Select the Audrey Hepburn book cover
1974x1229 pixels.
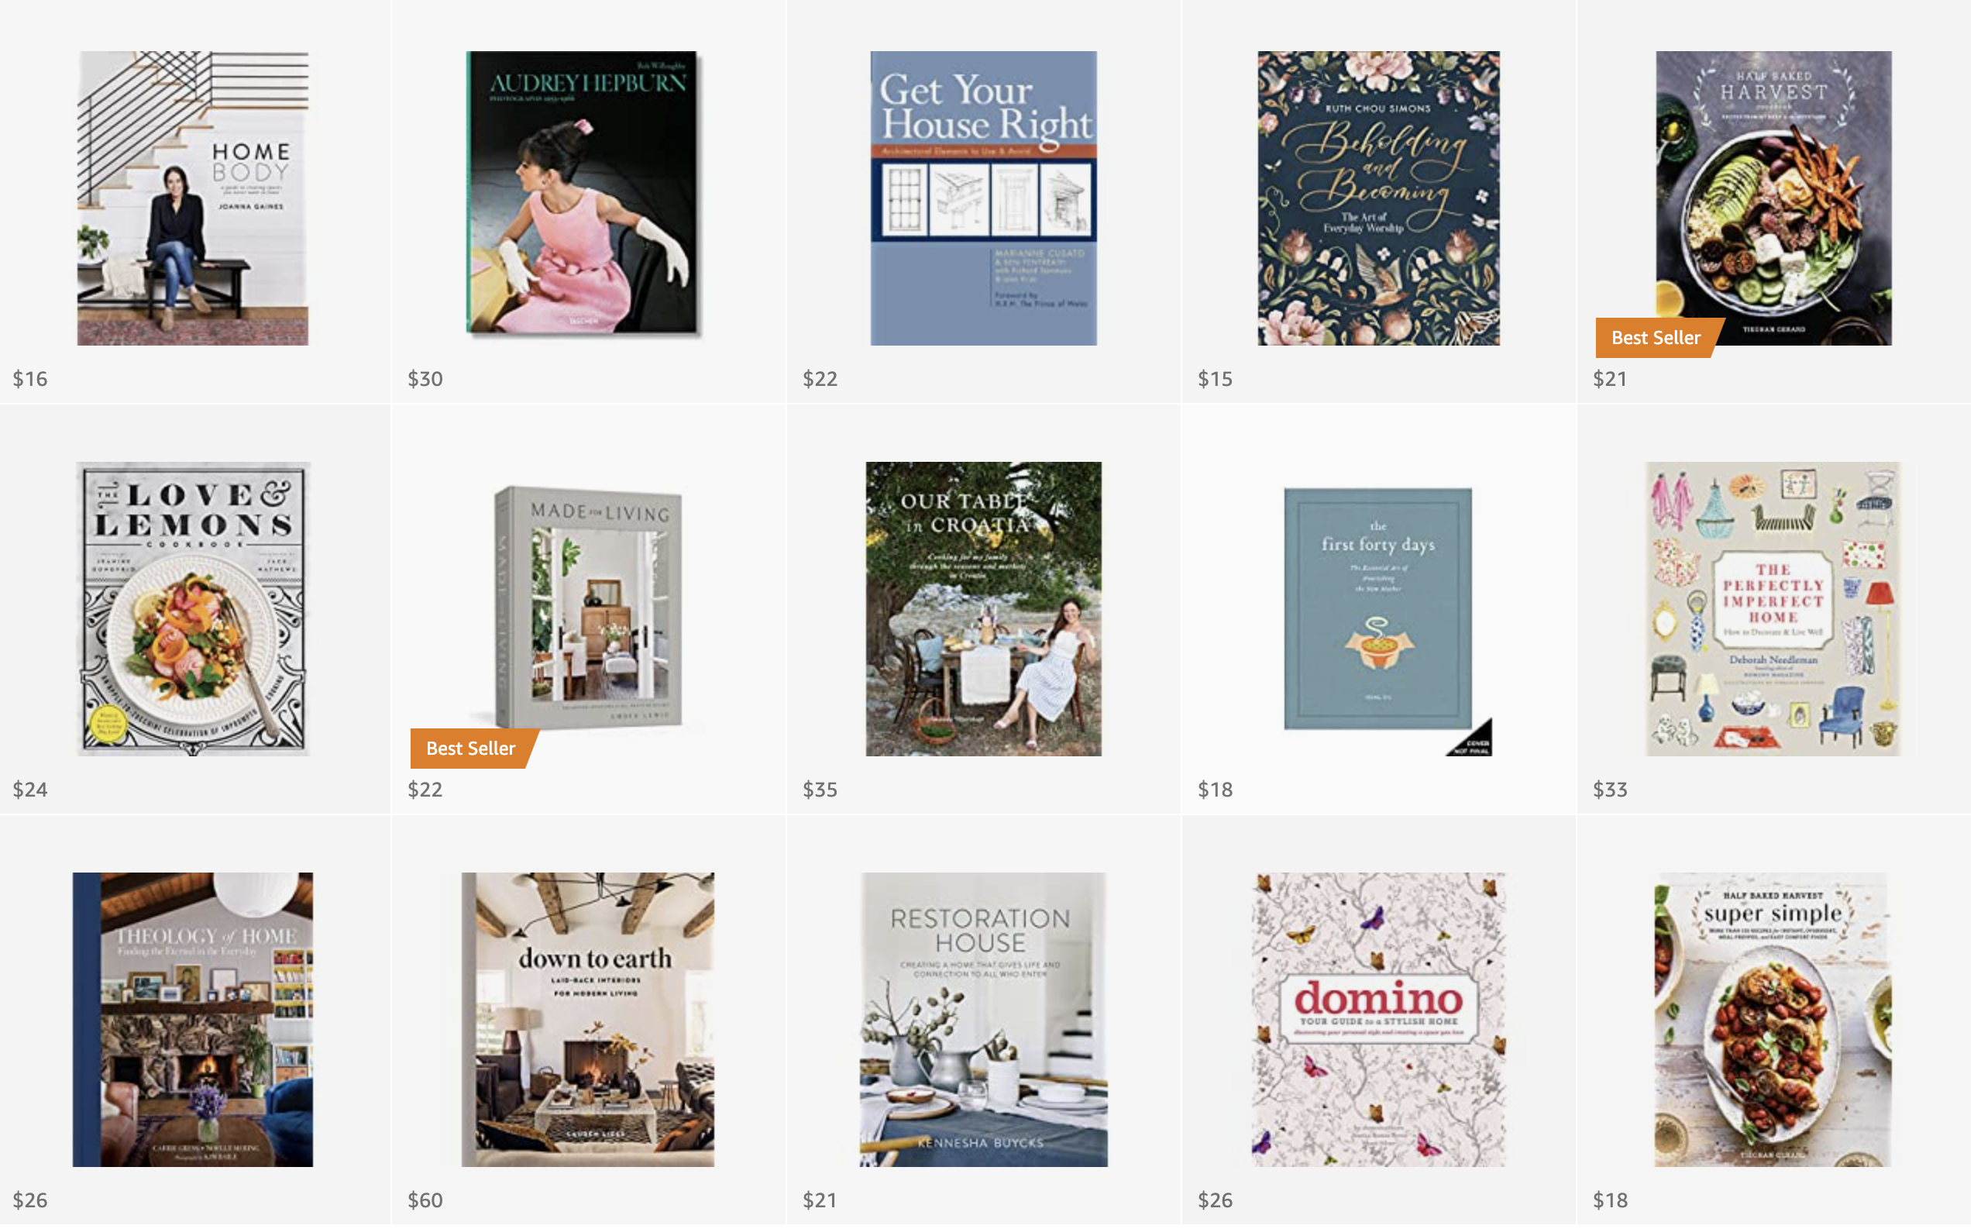point(583,194)
